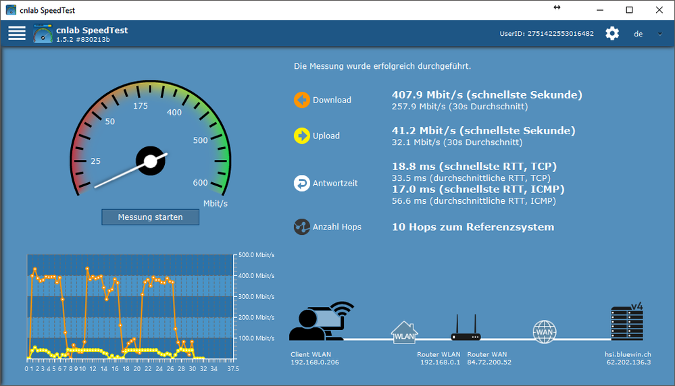Viewport: 675px width, 386px height.
Task: Select '407.9 Mbit/s (schnellste Sekunde)' text
Action: [487, 95]
